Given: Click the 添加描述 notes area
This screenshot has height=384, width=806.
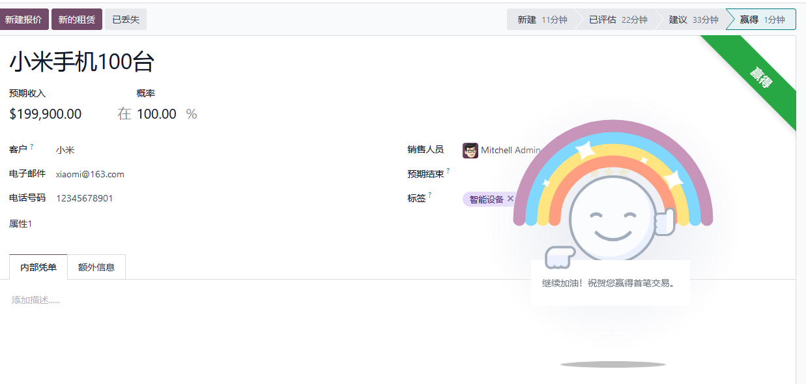Looking at the screenshot, I should pos(36,300).
